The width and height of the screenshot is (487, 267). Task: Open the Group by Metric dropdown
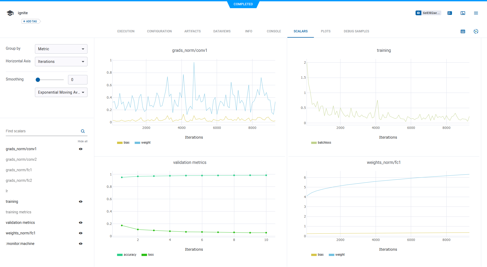tap(61, 49)
